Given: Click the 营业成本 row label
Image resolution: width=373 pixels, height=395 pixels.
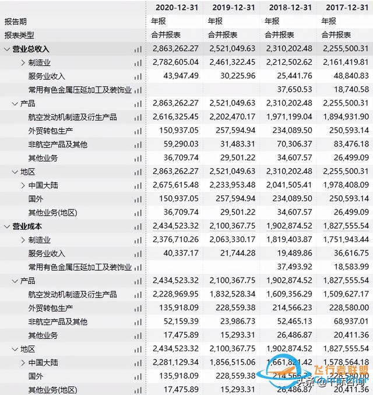Looking at the screenshot, I should pyautogui.click(x=27, y=226).
